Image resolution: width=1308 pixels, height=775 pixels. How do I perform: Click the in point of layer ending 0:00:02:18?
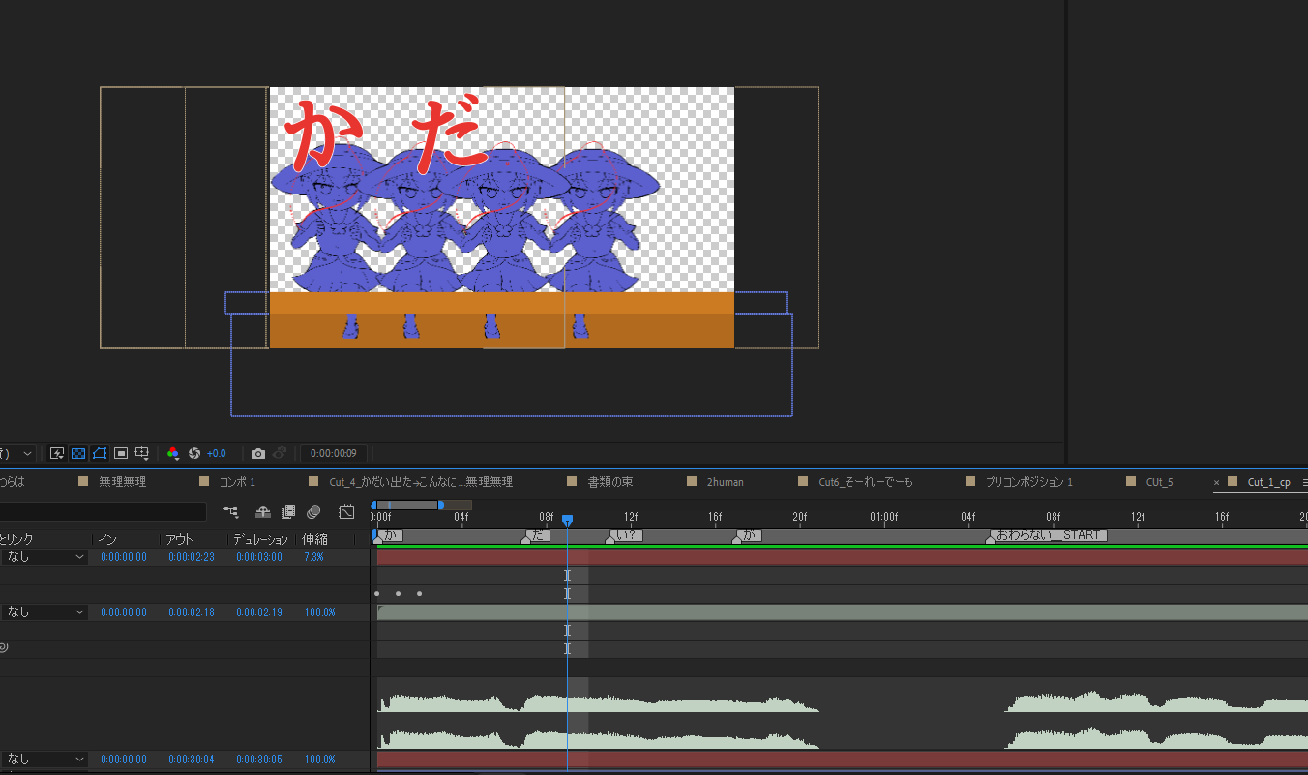[124, 612]
